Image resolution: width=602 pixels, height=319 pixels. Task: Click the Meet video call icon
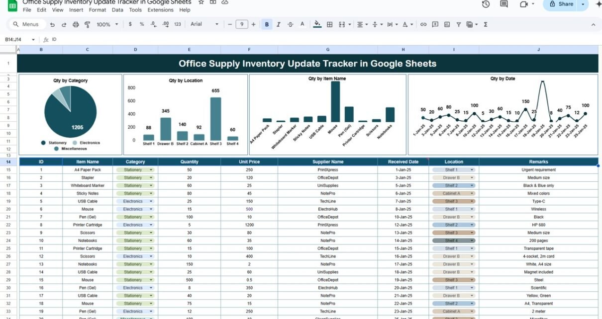523,4
